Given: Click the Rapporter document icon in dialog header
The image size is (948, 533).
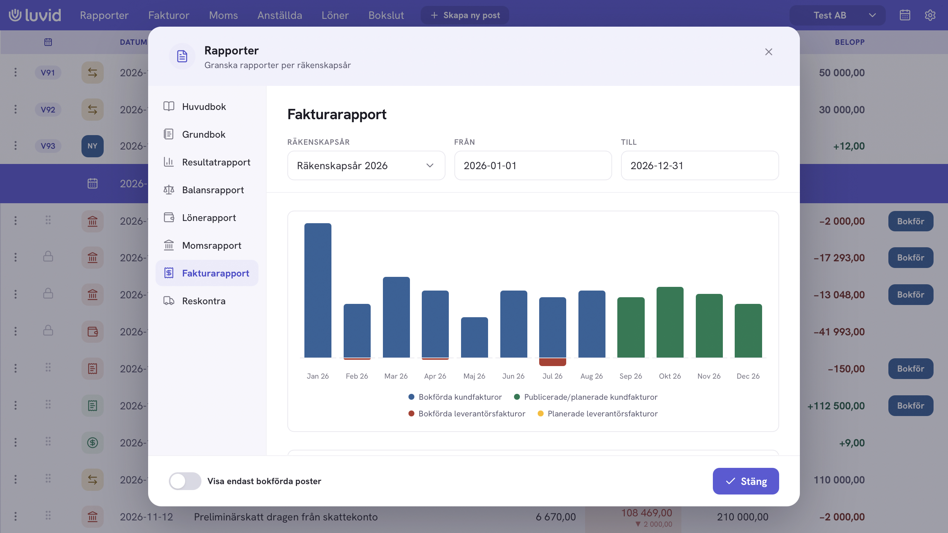Looking at the screenshot, I should click(x=182, y=56).
